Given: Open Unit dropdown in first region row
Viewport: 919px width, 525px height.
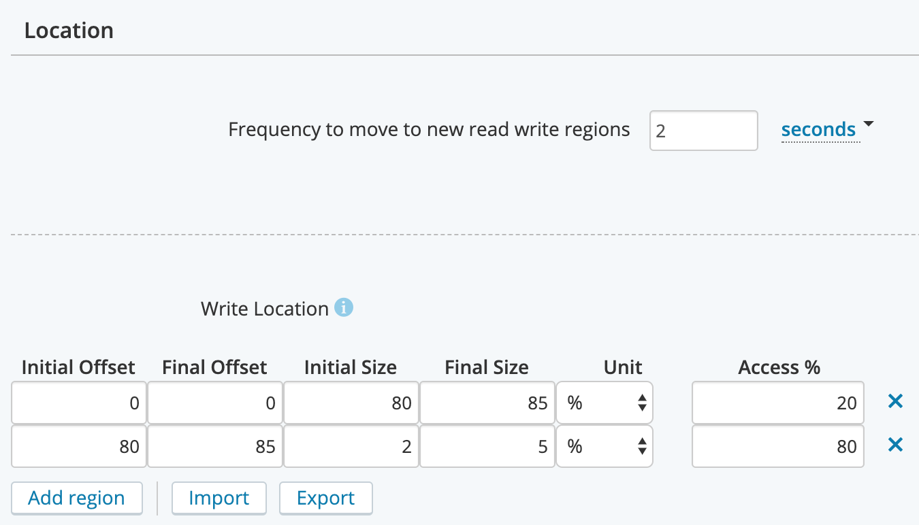Looking at the screenshot, I should tap(604, 403).
